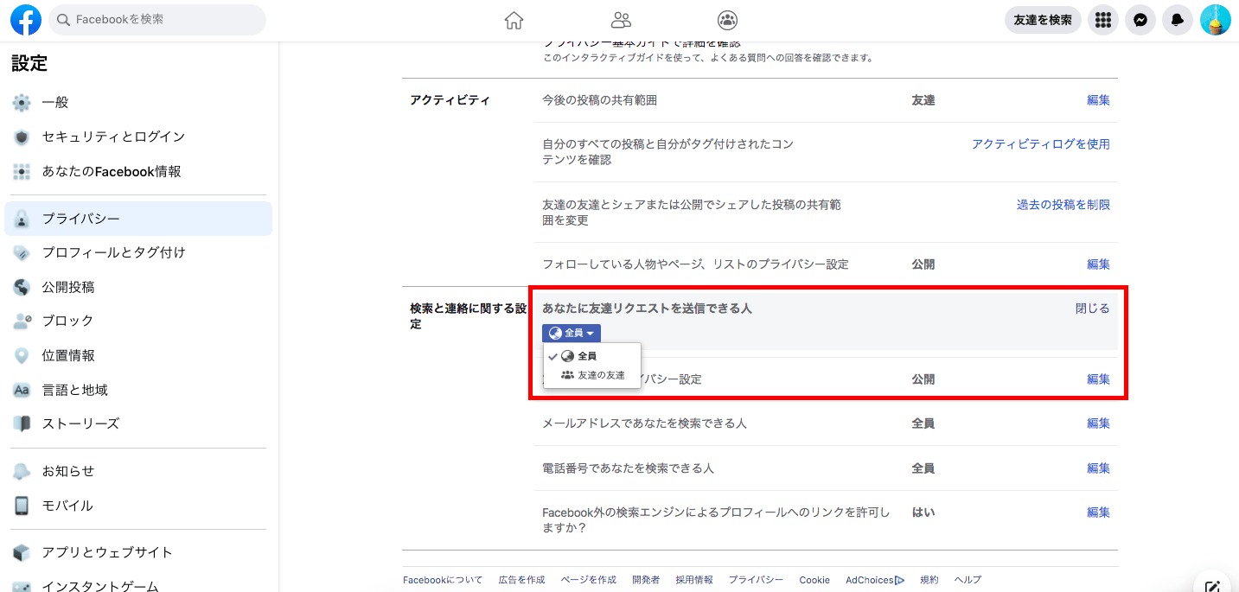Click the モバイル phone icon

[x=22, y=506]
